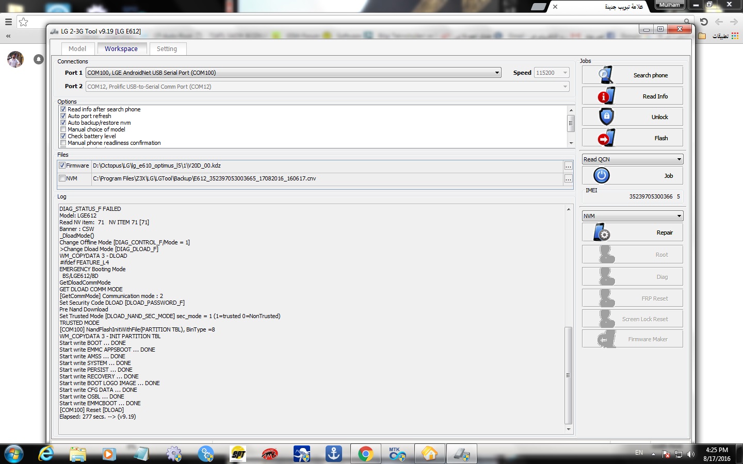
Task: Click the Flash red arrow icon
Action: (606, 138)
